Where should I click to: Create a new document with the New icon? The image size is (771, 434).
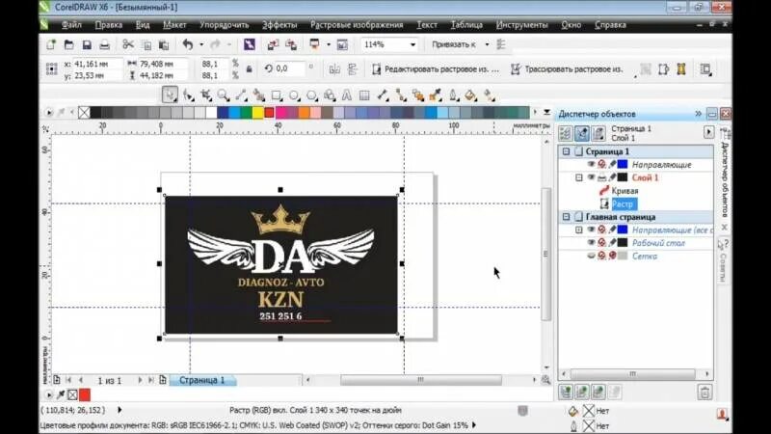pyautogui.click(x=51, y=44)
